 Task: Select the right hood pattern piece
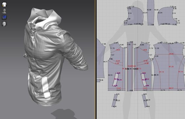tap(167, 16)
